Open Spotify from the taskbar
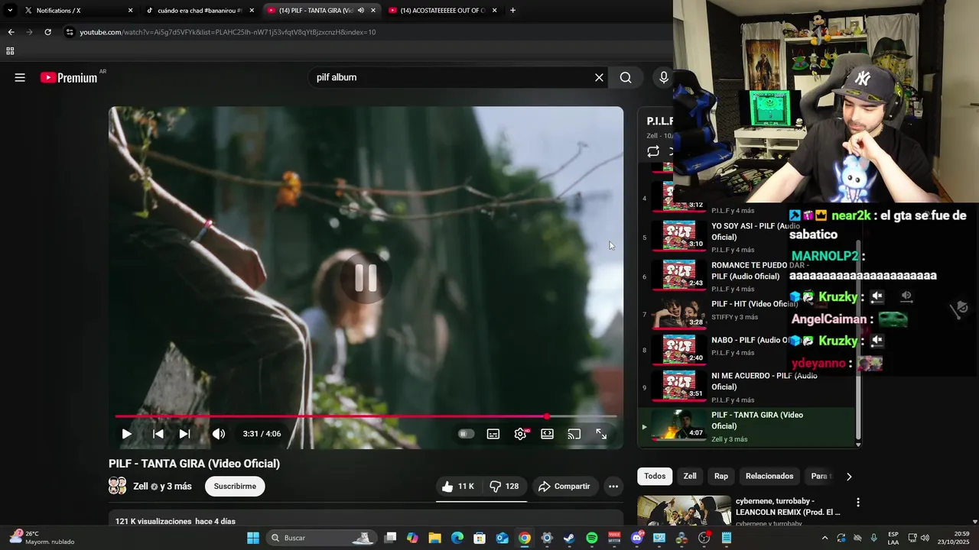Image resolution: width=979 pixels, height=550 pixels. click(592, 538)
